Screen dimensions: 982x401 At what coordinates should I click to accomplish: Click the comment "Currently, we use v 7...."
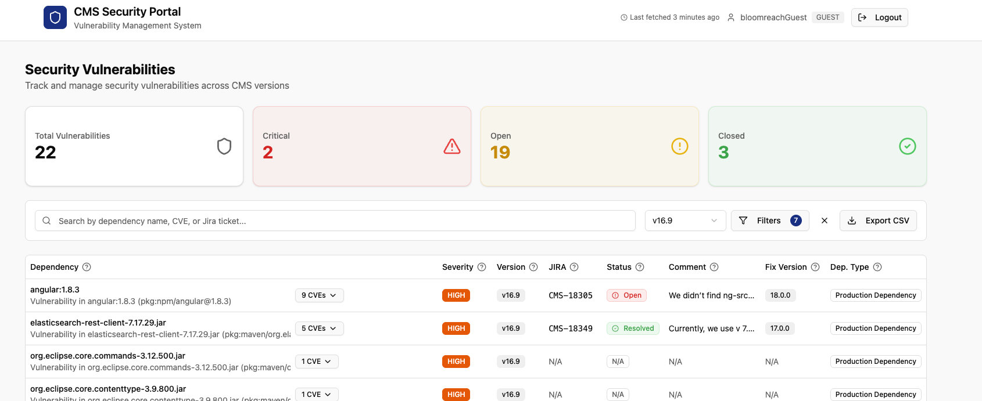click(711, 328)
